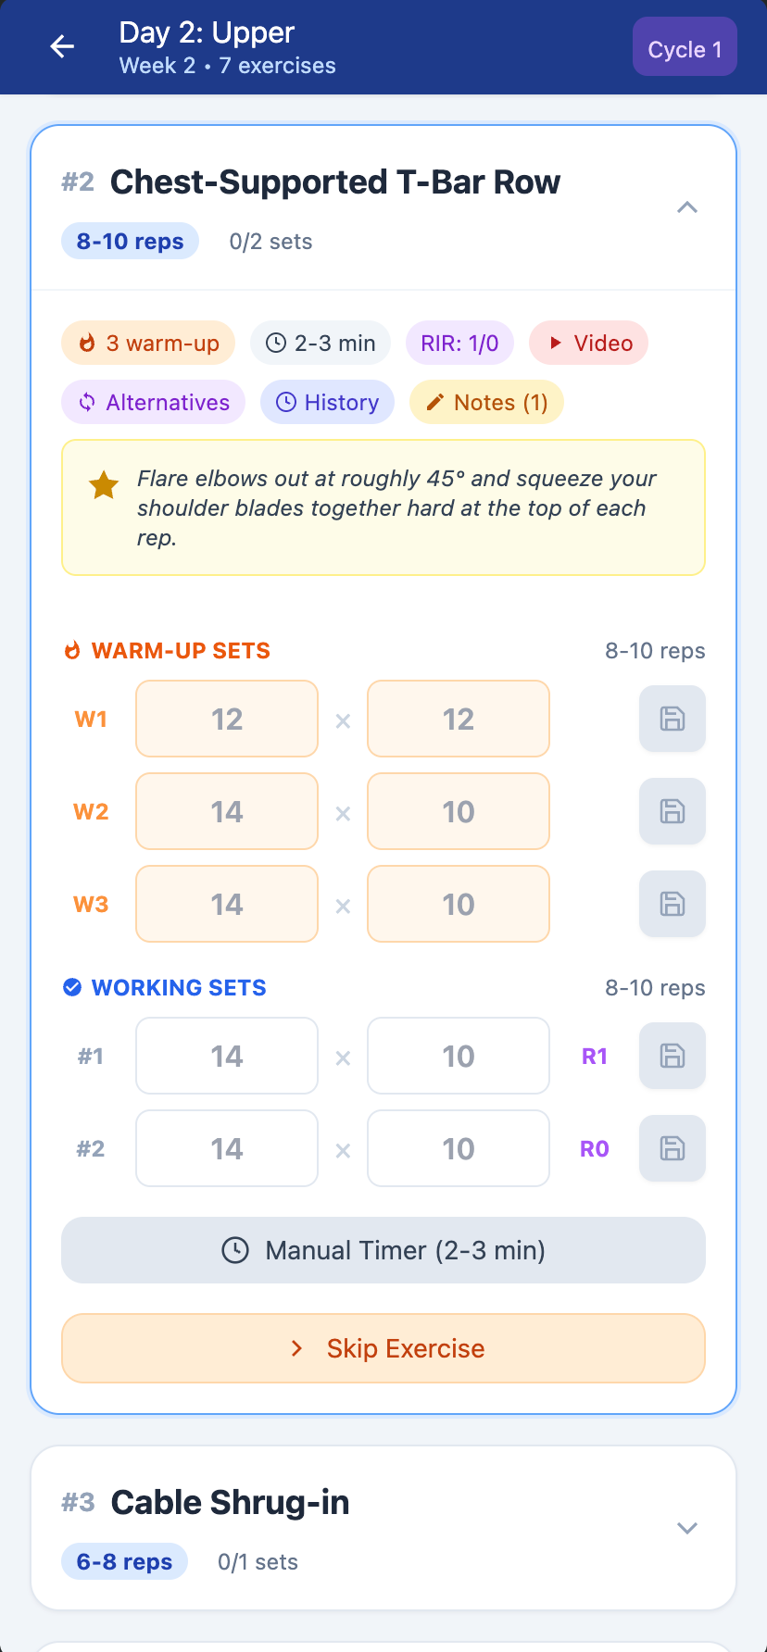Click the W1 weight input field
The height and width of the screenshot is (1652, 767).
[227, 719]
